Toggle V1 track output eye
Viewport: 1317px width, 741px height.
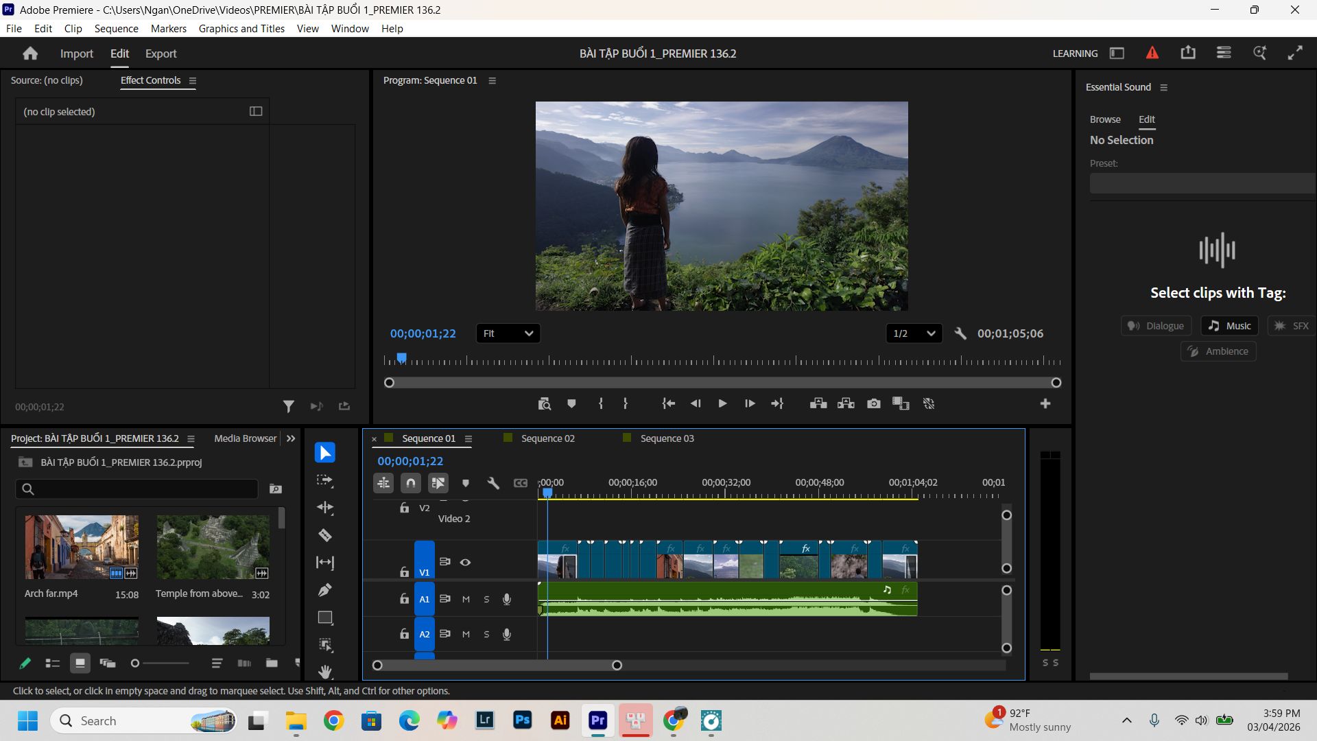465,562
